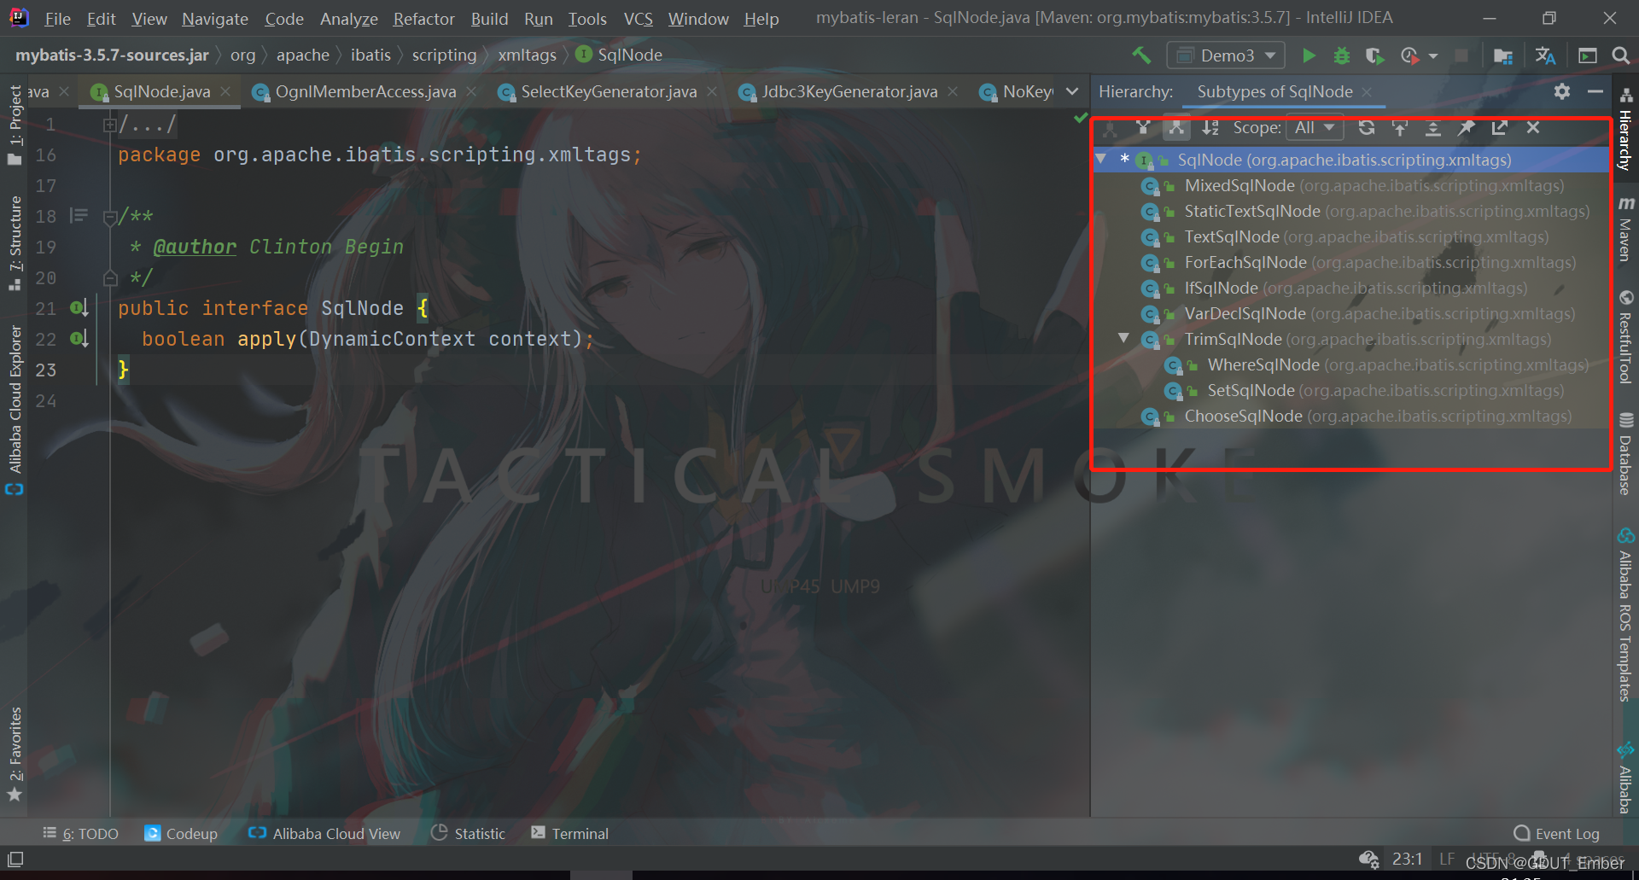The width and height of the screenshot is (1639, 880).
Task: Open the Codeup tool window button
Action: pos(181,834)
